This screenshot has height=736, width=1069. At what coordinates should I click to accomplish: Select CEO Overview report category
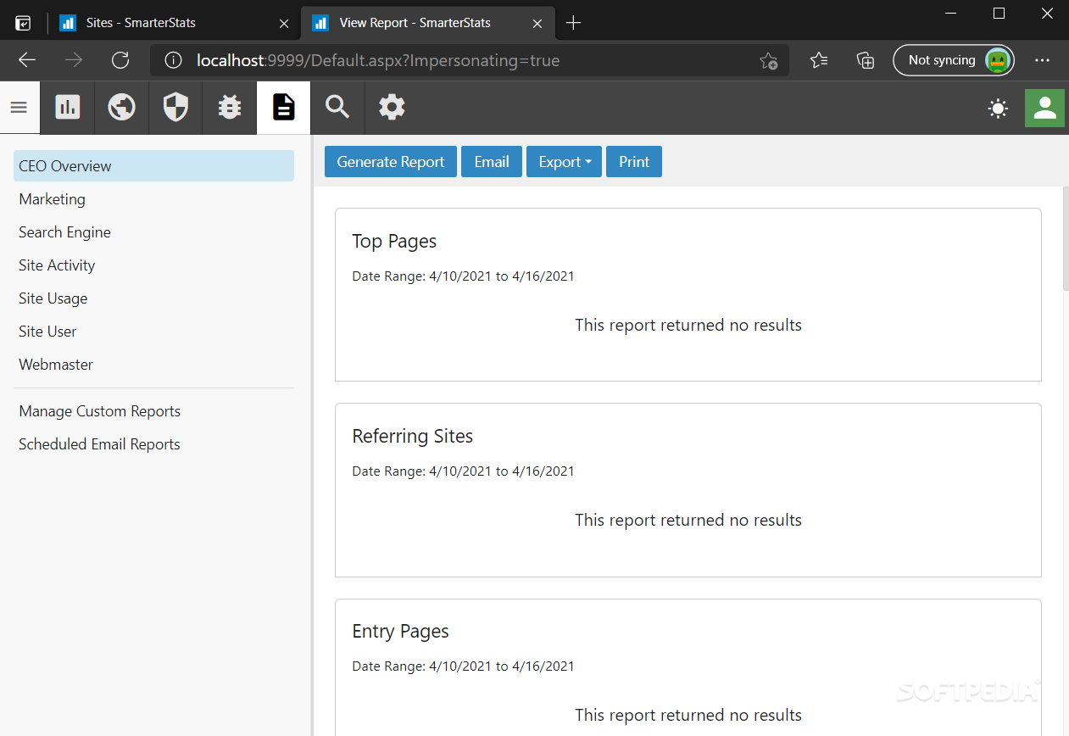pos(153,166)
